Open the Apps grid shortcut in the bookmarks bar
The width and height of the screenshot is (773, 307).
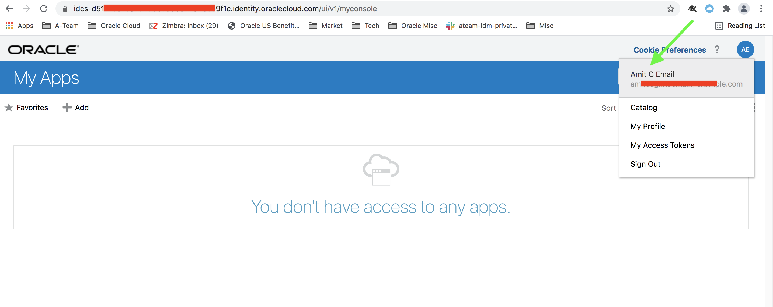click(19, 26)
